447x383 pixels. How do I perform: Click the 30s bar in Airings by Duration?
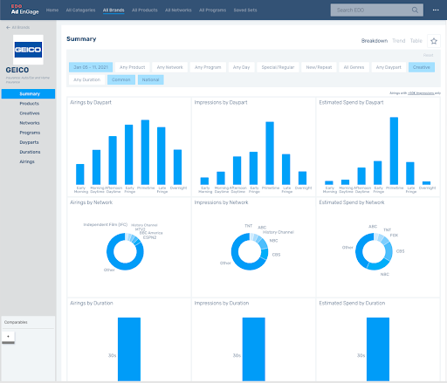point(129,349)
